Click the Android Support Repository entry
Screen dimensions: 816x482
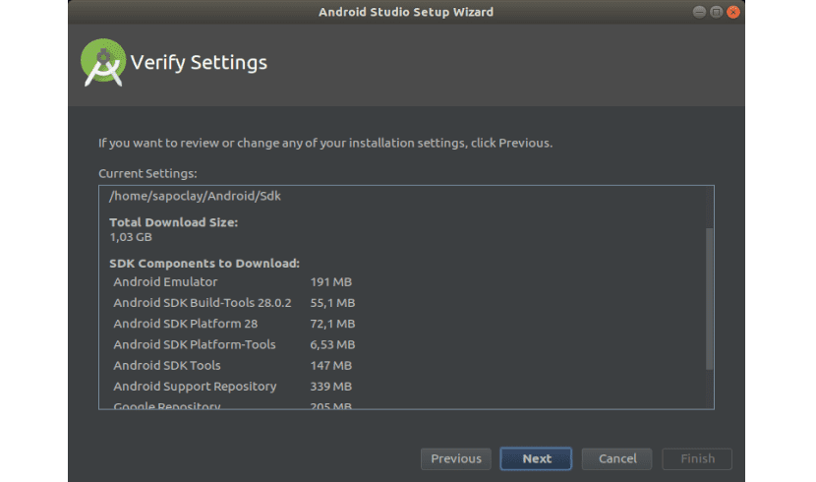[x=195, y=387]
